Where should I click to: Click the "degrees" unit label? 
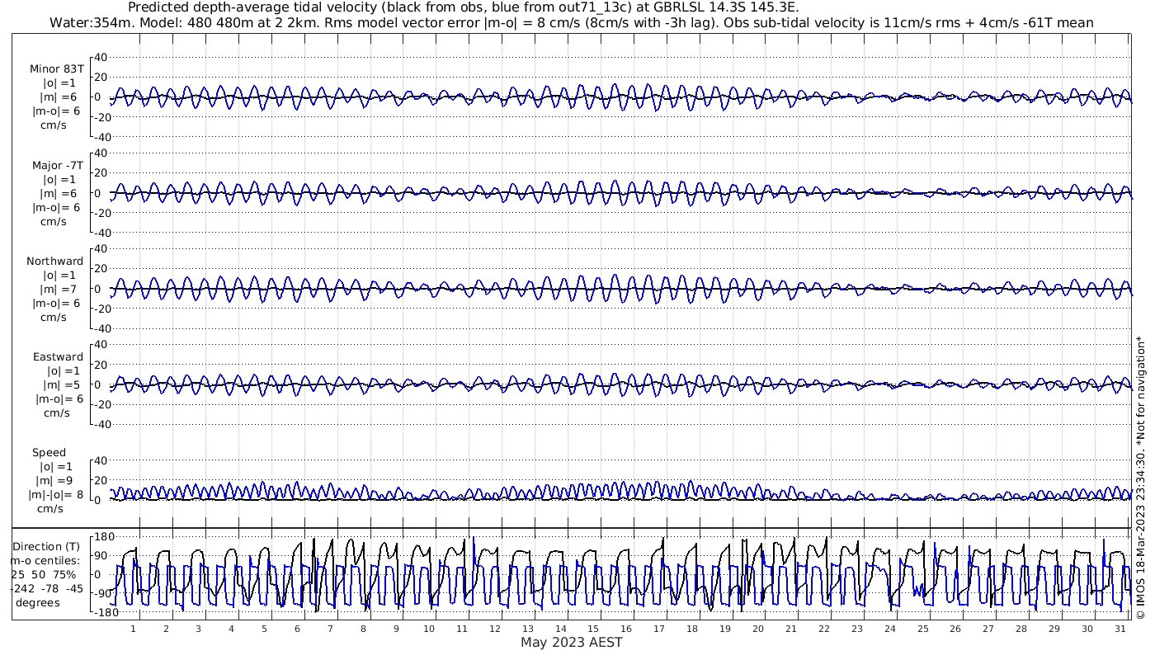pyautogui.click(x=38, y=602)
